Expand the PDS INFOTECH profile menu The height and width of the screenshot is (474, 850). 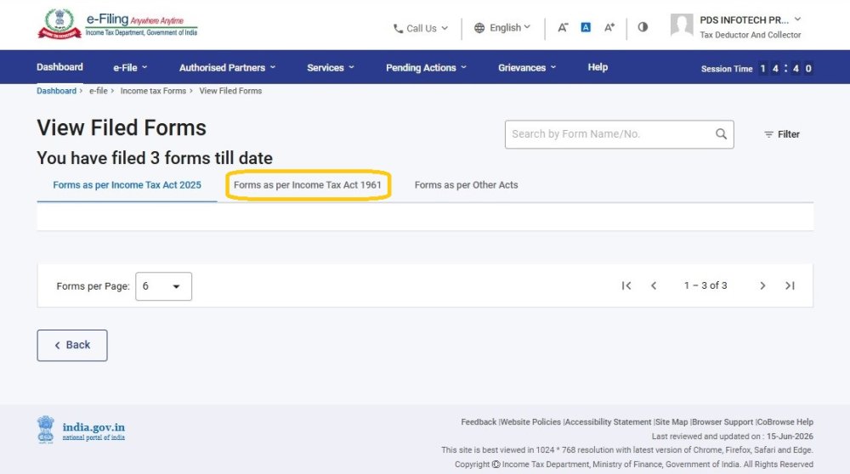pyautogui.click(x=751, y=20)
